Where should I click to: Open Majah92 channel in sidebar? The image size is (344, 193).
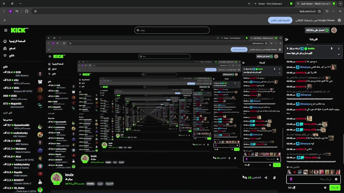[x=23, y=105]
